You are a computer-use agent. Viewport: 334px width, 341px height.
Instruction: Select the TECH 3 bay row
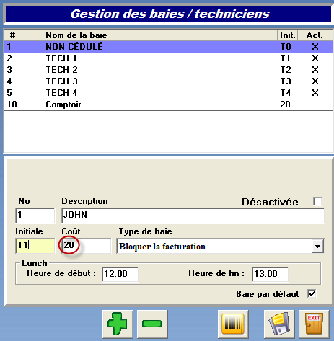169,81
